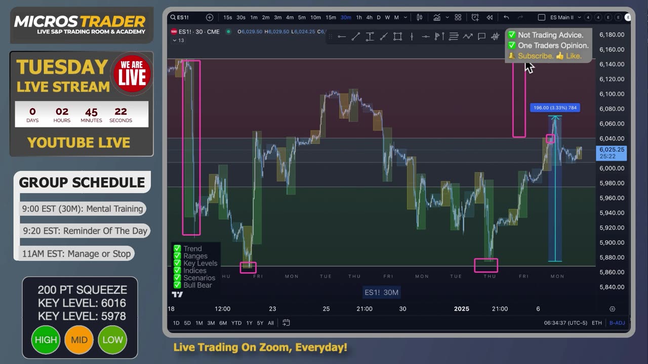The width and height of the screenshot is (648, 364).
Task: Click the TradingView logo on chart
Action: tap(177, 294)
